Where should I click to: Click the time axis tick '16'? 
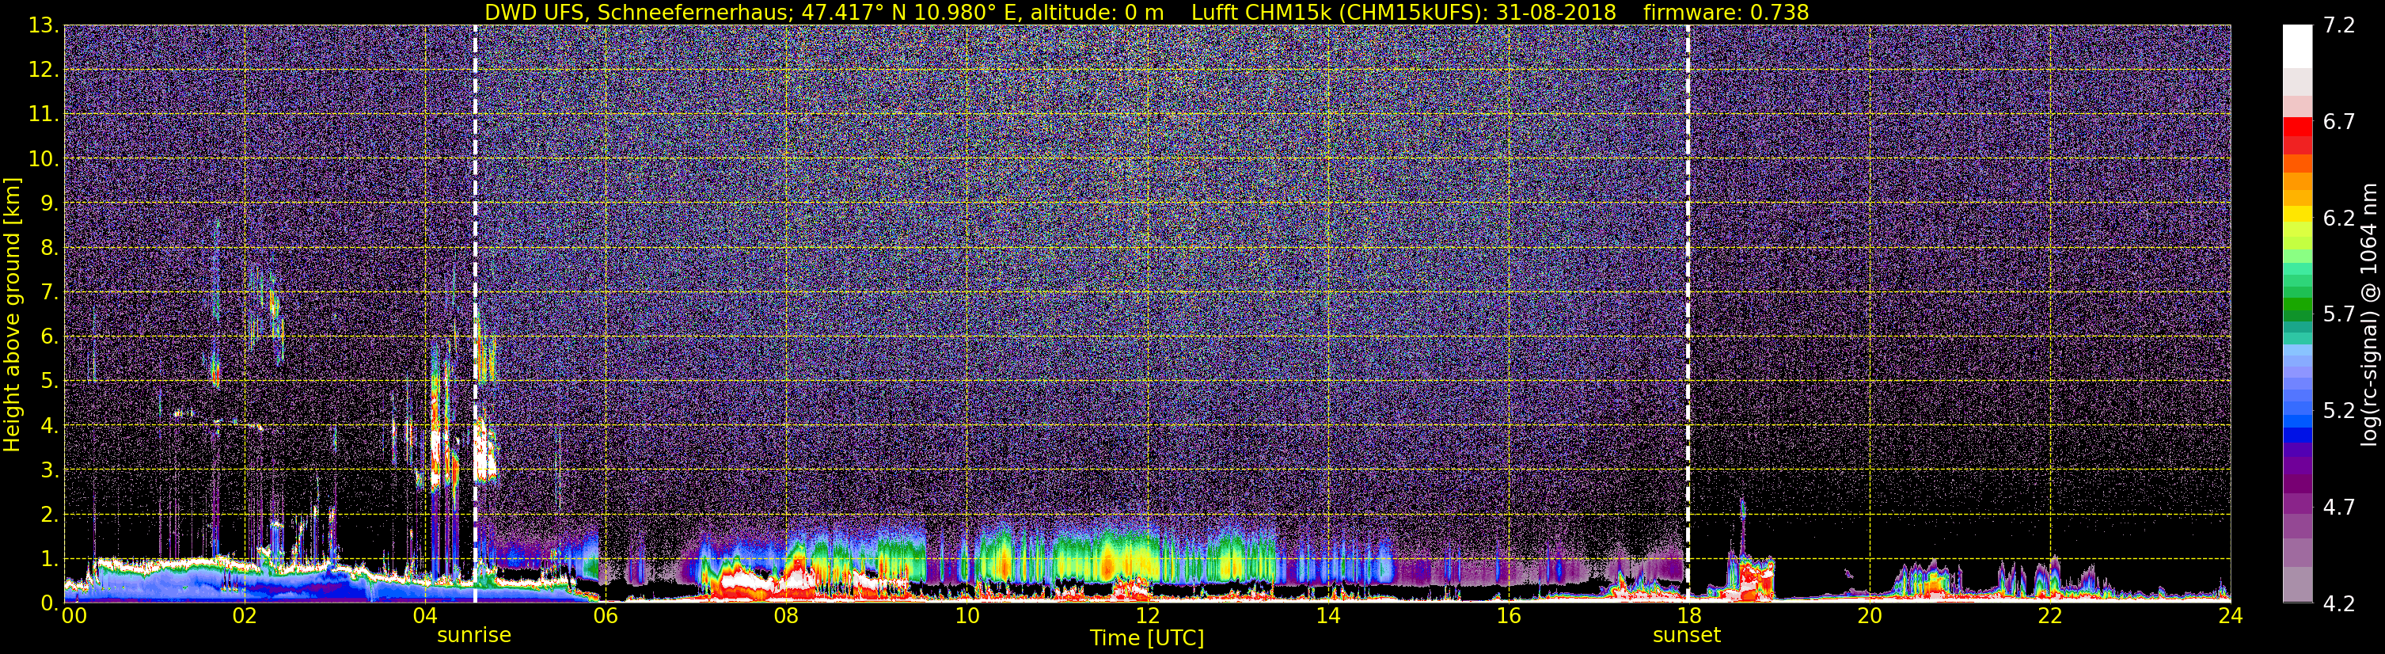point(1508,617)
